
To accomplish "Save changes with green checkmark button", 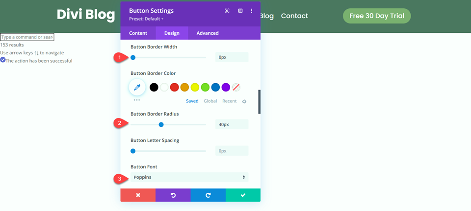I will pyautogui.click(x=243, y=195).
